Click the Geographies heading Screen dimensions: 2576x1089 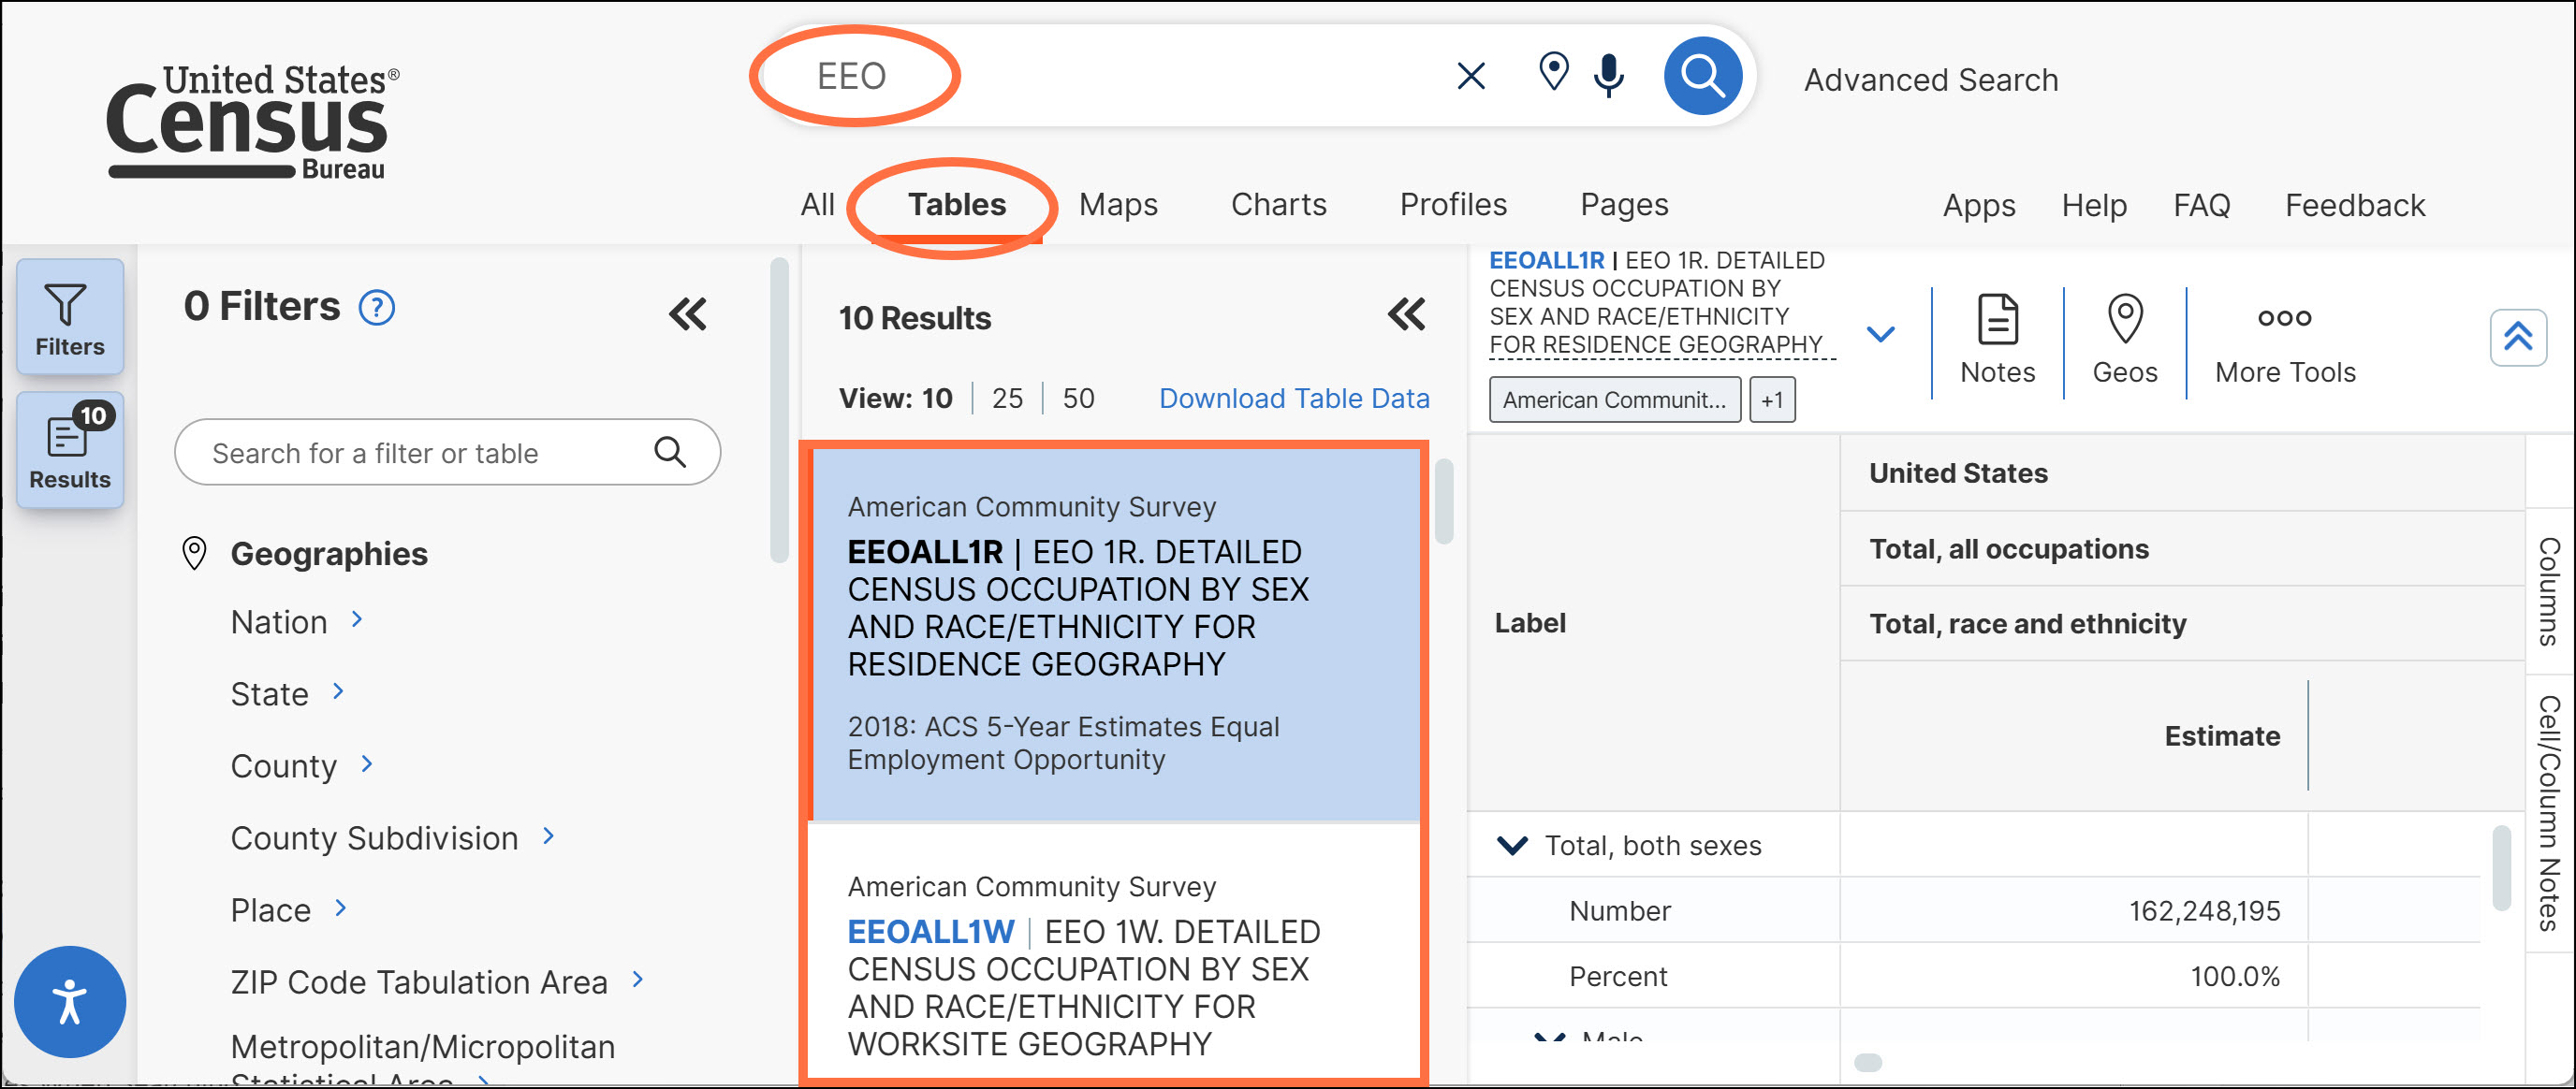coord(328,554)
